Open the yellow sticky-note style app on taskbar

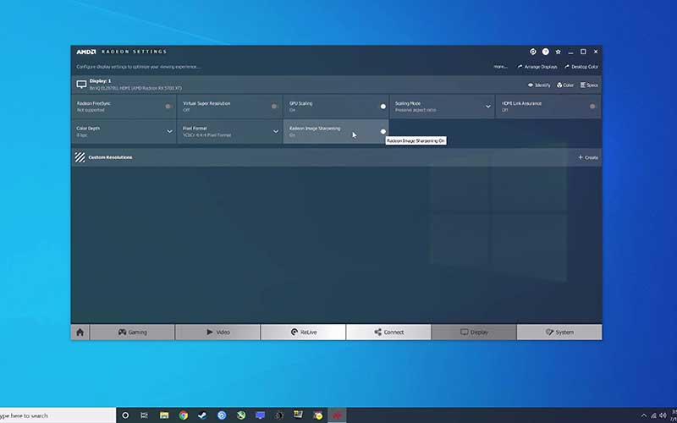pos(299,415)
